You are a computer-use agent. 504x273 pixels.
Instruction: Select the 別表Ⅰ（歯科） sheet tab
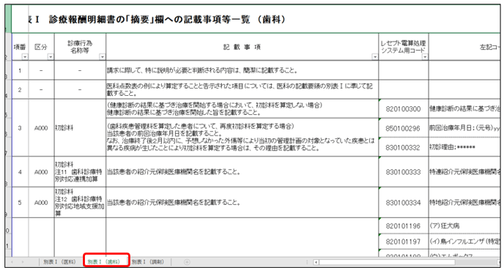(x=104, y=262)
